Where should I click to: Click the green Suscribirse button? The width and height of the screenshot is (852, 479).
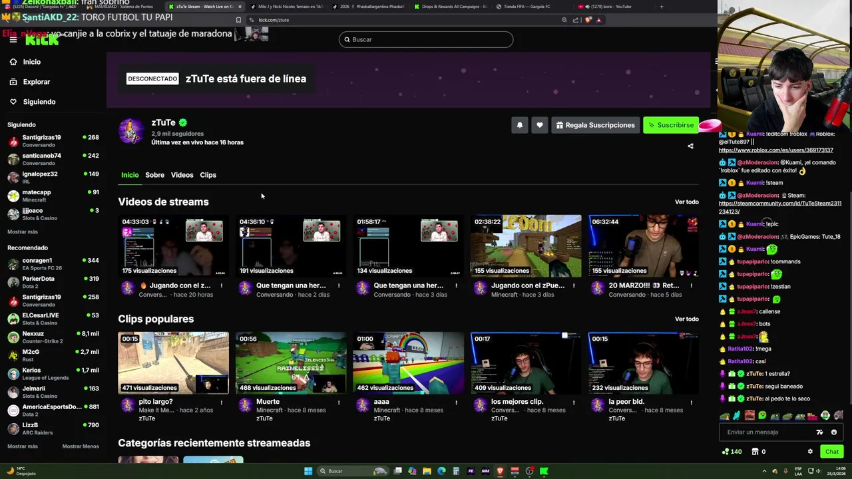(x=671, y=125)
